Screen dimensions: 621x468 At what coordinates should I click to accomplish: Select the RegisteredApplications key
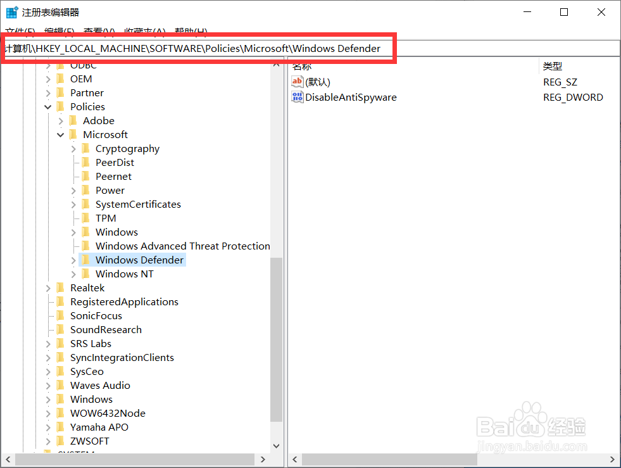click(124, 302)
